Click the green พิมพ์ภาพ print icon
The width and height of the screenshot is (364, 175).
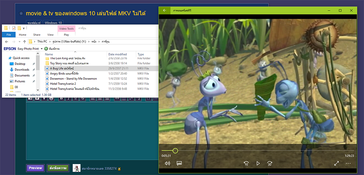(46, 49)
